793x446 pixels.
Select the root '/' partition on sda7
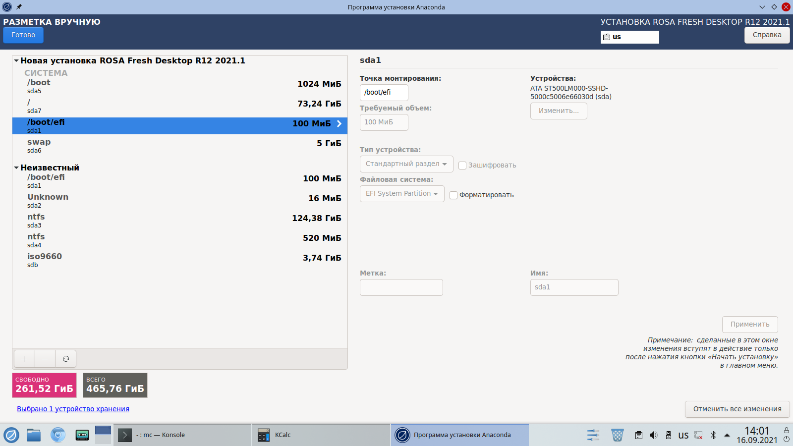(180, 106)
